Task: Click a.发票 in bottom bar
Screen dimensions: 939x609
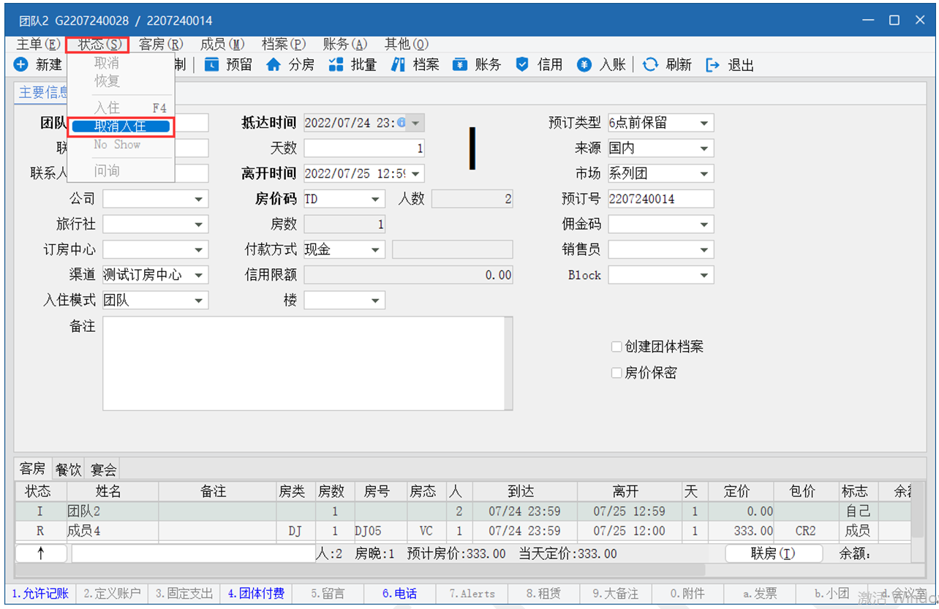Action: (760, 594)
